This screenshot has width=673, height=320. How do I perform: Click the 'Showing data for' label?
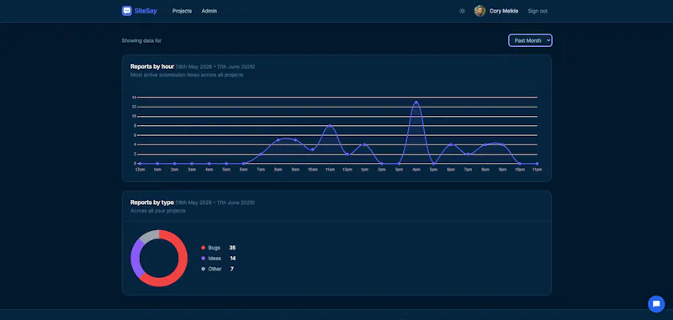click(141, 40)
